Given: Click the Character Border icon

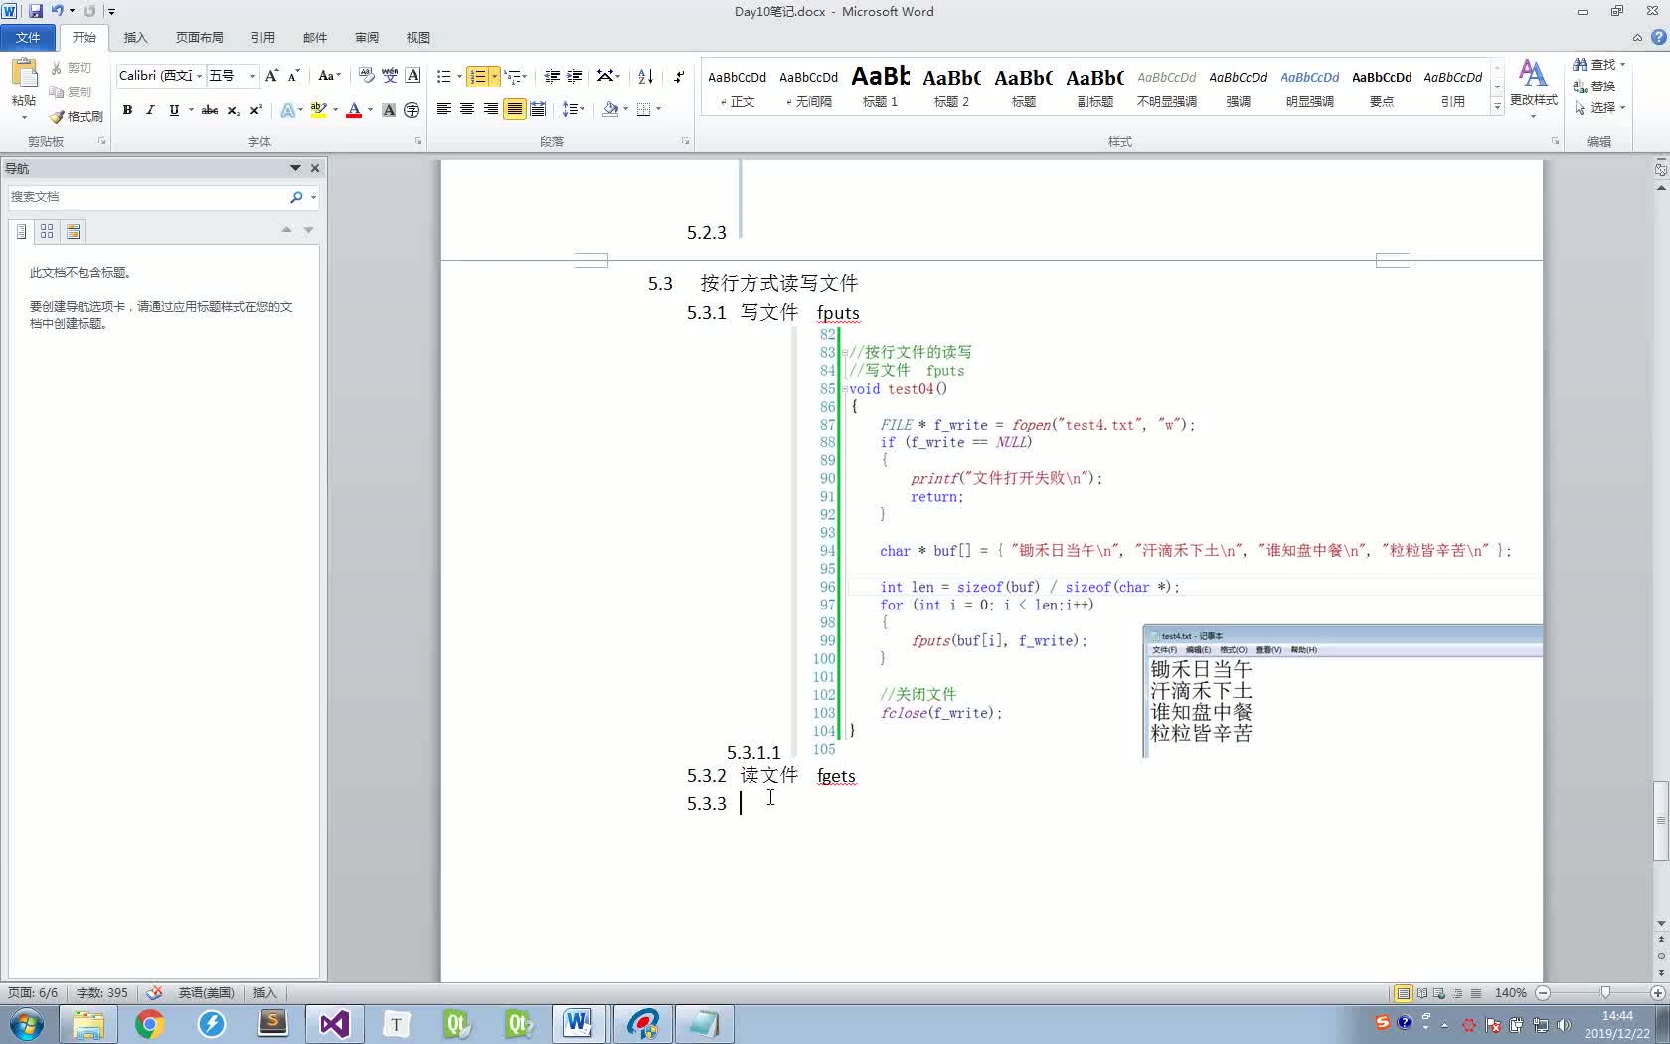Looking at the screenshot, I should [x=413, y=76].
